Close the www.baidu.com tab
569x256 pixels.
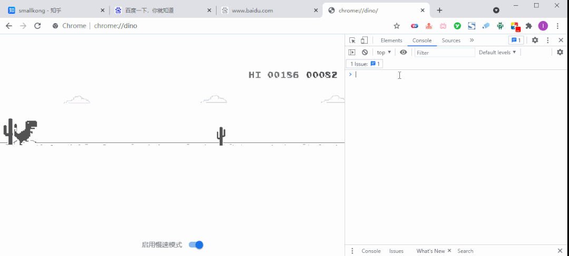point(316,11)
